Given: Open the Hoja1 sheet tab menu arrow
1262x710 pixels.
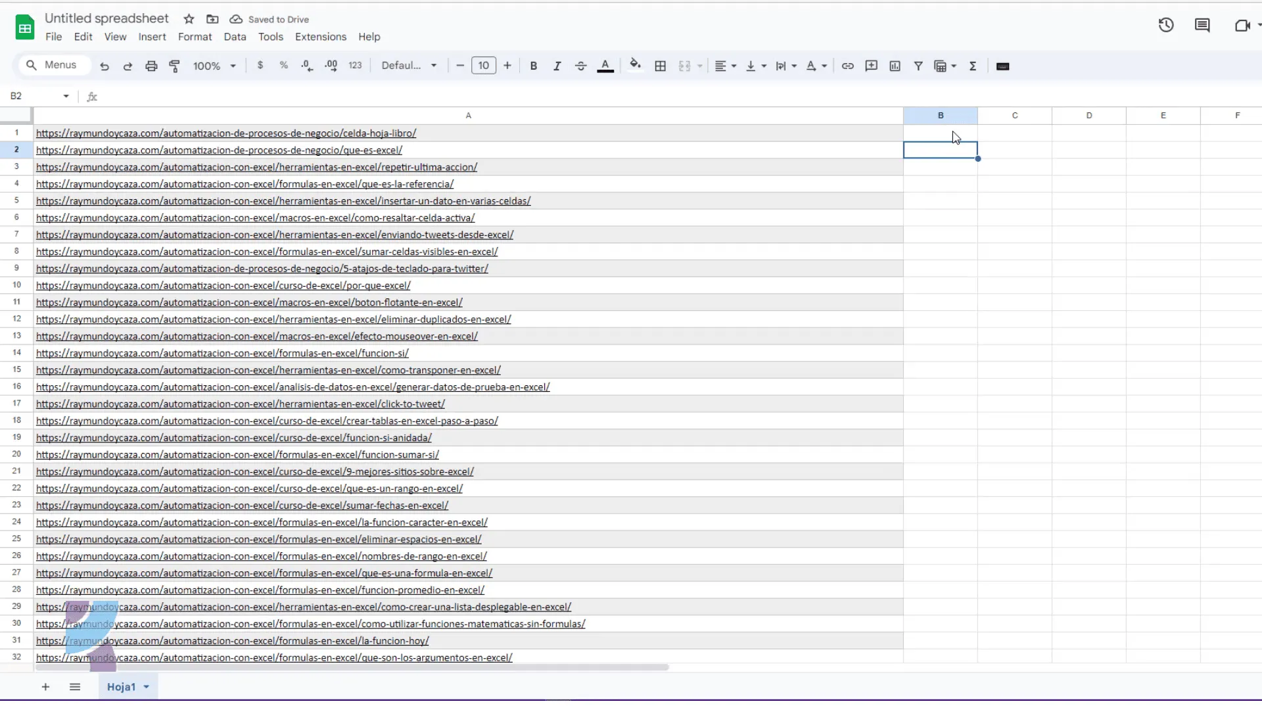Looking at the screenshot, I should coord(147,687).
